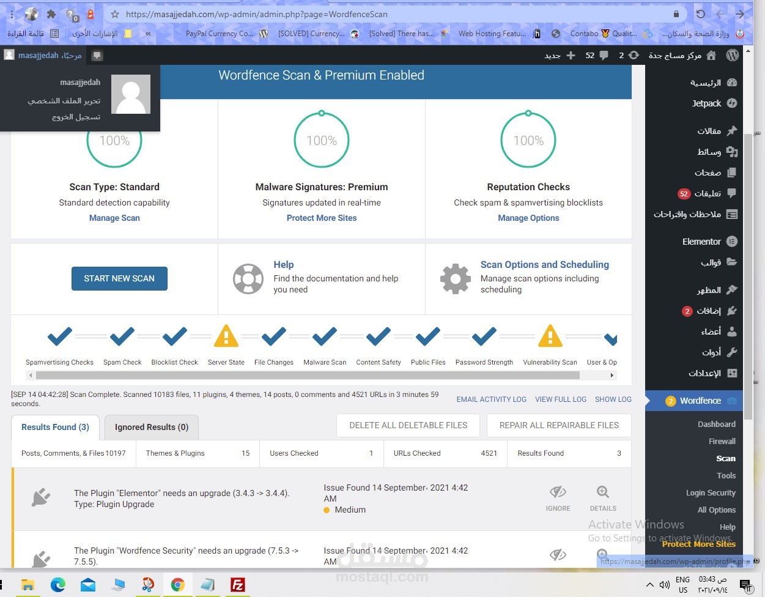Click REPAIR ALL REPAIRABLE FILES button
The image size is (765, 597).
click(x=559, y=425)
